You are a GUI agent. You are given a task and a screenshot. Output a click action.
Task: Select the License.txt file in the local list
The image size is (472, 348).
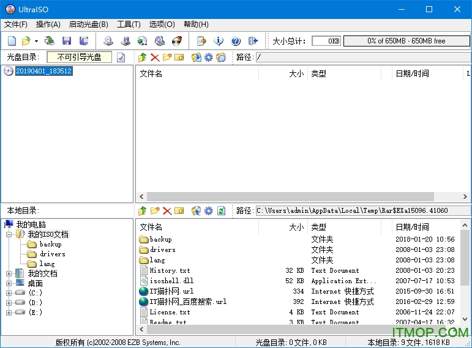click(170, 312)
